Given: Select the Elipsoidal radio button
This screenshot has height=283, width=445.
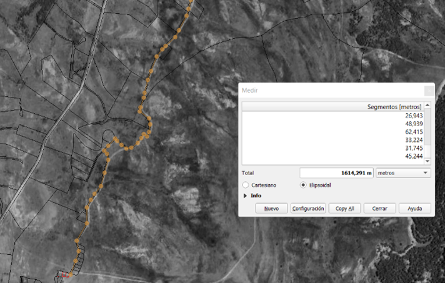Looking at the screenshot, I should pos(304,185).
